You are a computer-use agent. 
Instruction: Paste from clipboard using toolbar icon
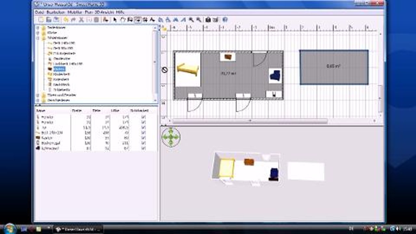[x=96, y=20]
